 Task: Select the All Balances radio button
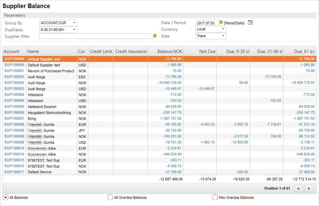[x=6, y=198]
